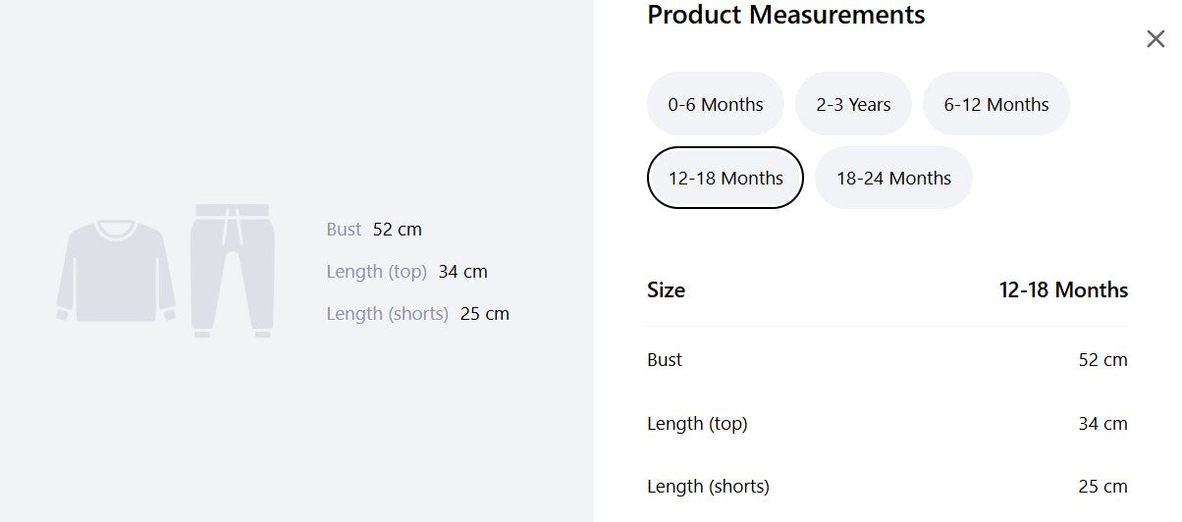The image size is (1182, 522).
Task: Select the 0-6 Months size
Action: 716,104
